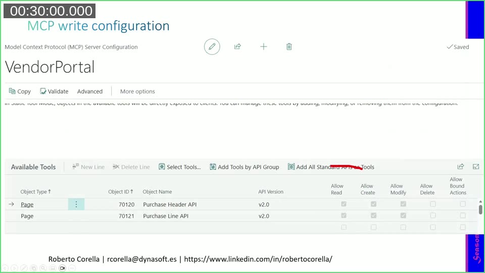Toggle Allow Delete for Purchase Line API
The width and height of the screenshot is (485, 273).
coord(433,215)
